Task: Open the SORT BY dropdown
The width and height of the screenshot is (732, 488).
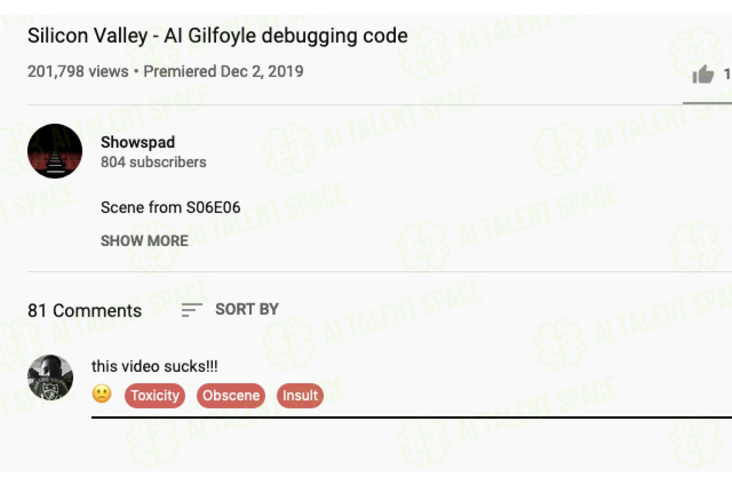Action: click(x=247, y=309)
